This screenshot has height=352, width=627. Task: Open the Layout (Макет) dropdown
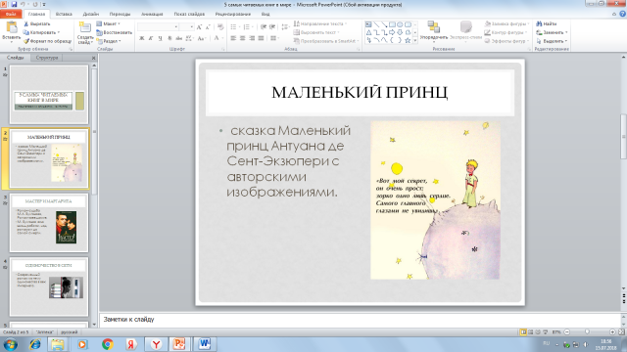coord(109,23)
